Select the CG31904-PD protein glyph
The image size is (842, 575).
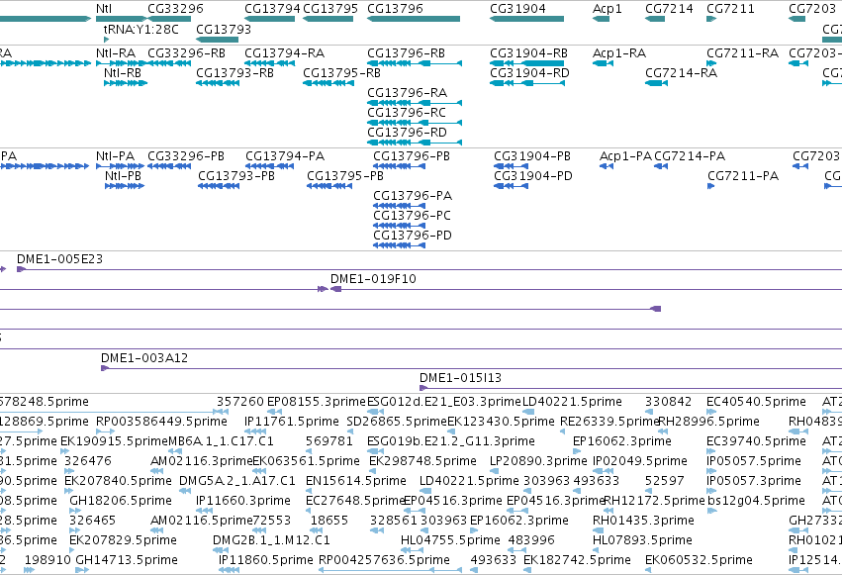click(512, 186)
